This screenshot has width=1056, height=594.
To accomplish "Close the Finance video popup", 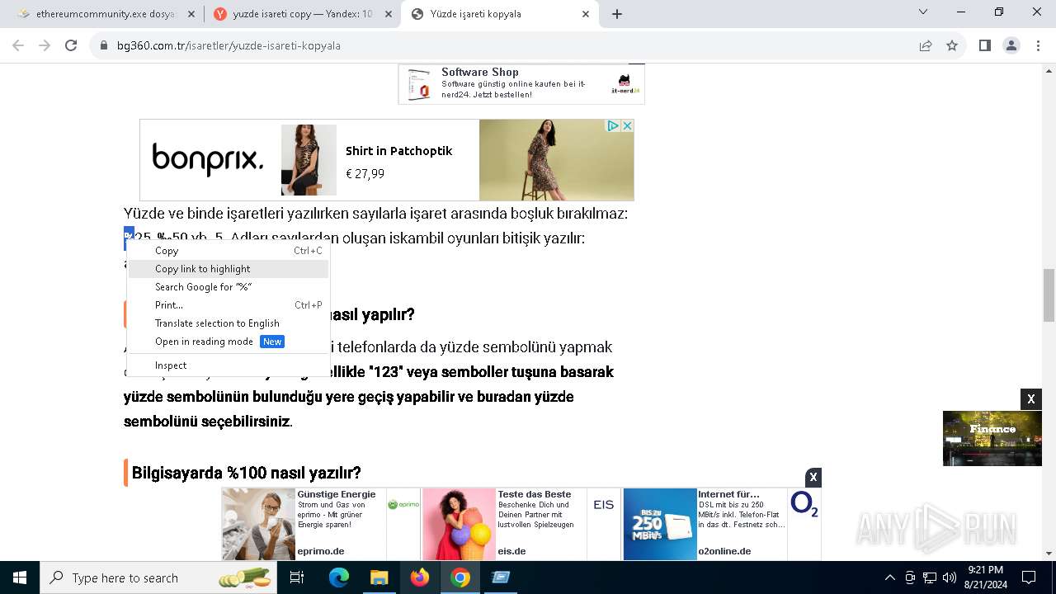I will [x=1031, y=399].
